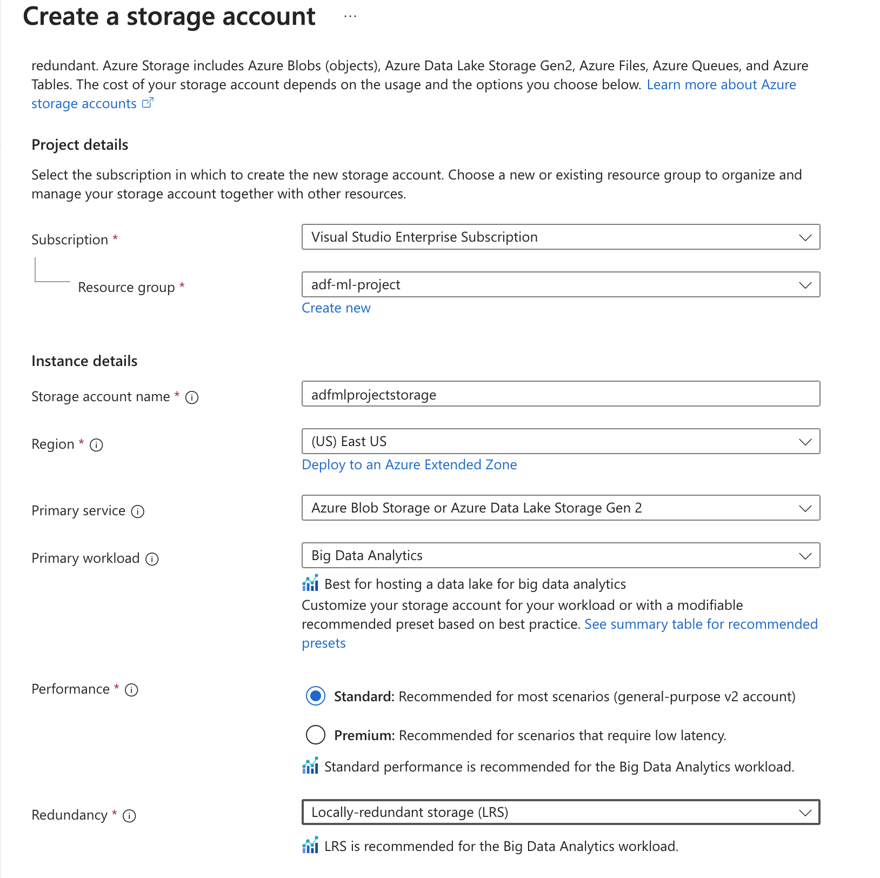Open the Region dropdown
The width and height of the screenshot is (880, 878).
tap(561, 441)
